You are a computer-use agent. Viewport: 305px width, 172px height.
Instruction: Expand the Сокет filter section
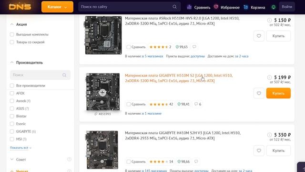[x=12, y=160]
